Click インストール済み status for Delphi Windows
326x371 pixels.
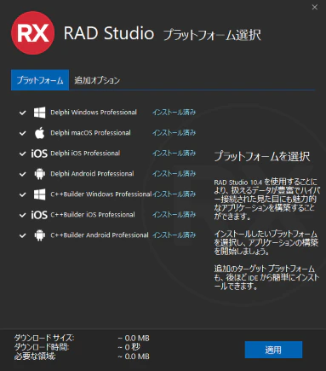coord(174,113)
